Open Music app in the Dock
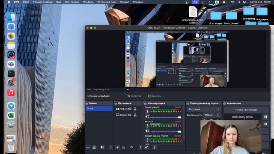Viewport: 274px width, 154px height. point(11,92)
